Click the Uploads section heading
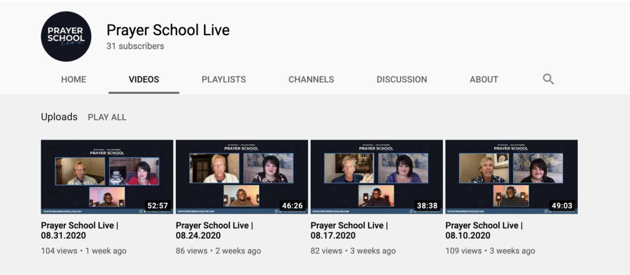The width and height of the screenshot is (630, 275). [59, 117]
